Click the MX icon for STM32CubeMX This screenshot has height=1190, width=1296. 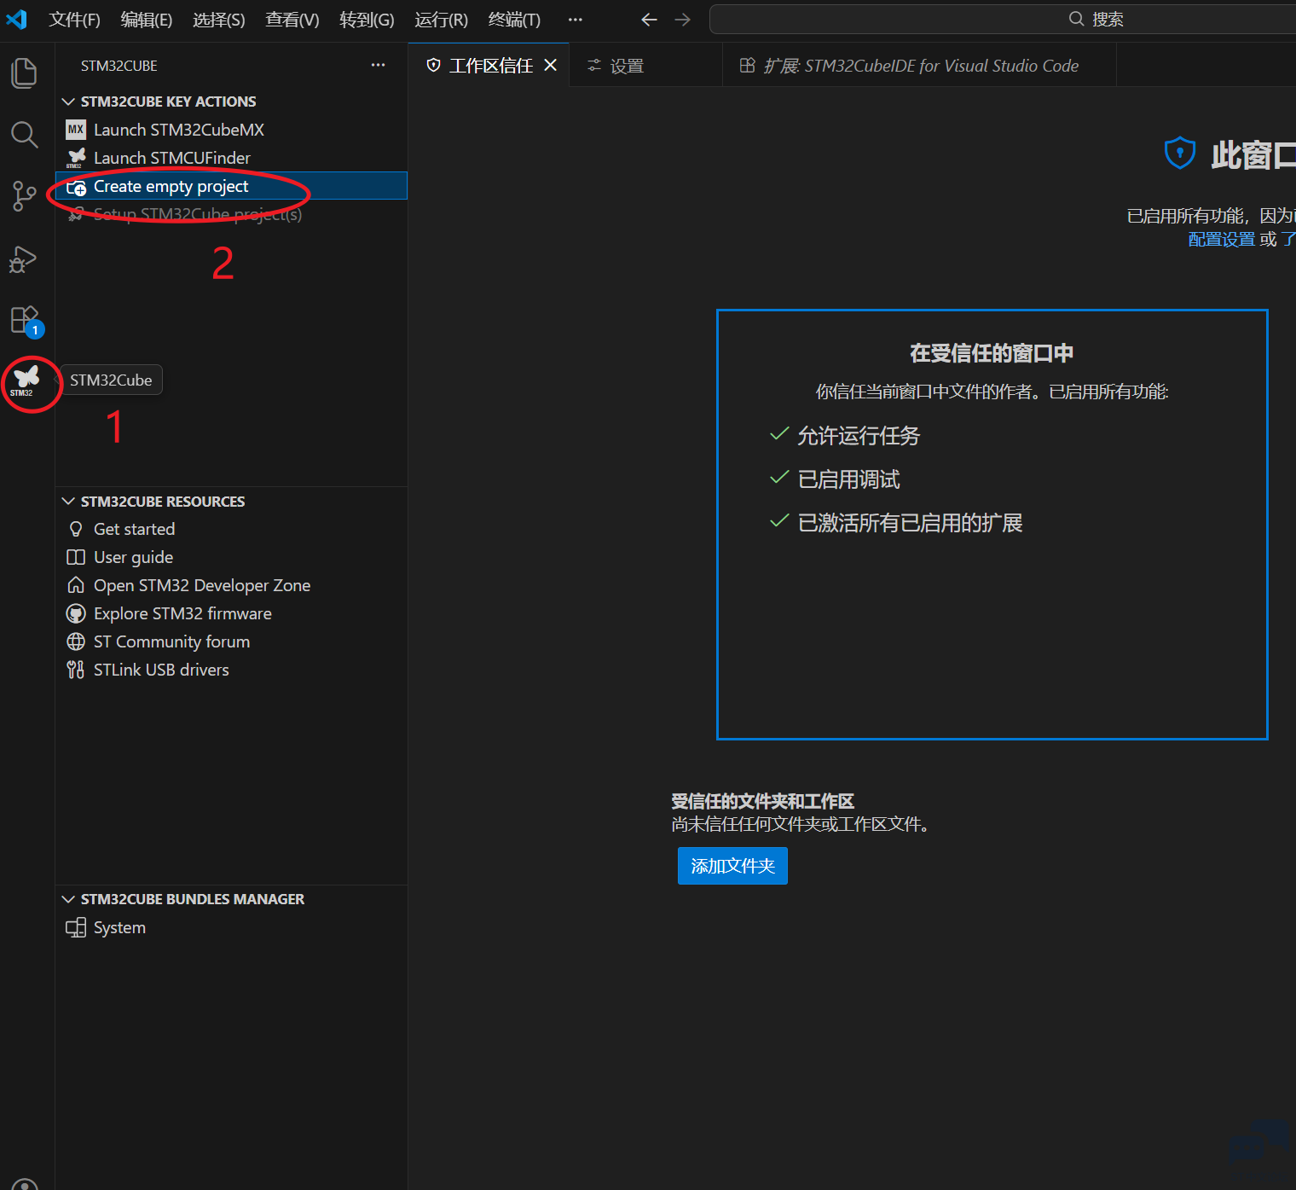[x=76, y=130]
